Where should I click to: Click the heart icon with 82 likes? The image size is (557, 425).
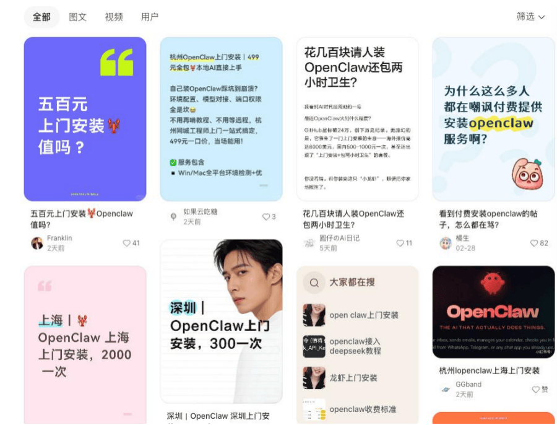tap(534, 243)
